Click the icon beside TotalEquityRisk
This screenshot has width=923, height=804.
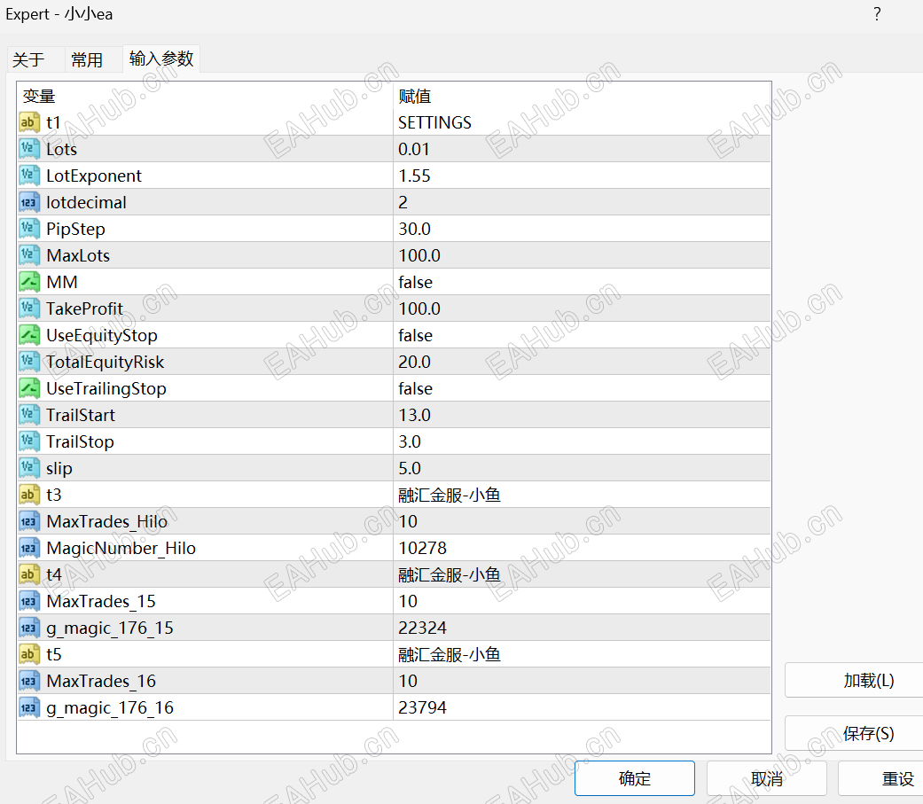point(29,362)
